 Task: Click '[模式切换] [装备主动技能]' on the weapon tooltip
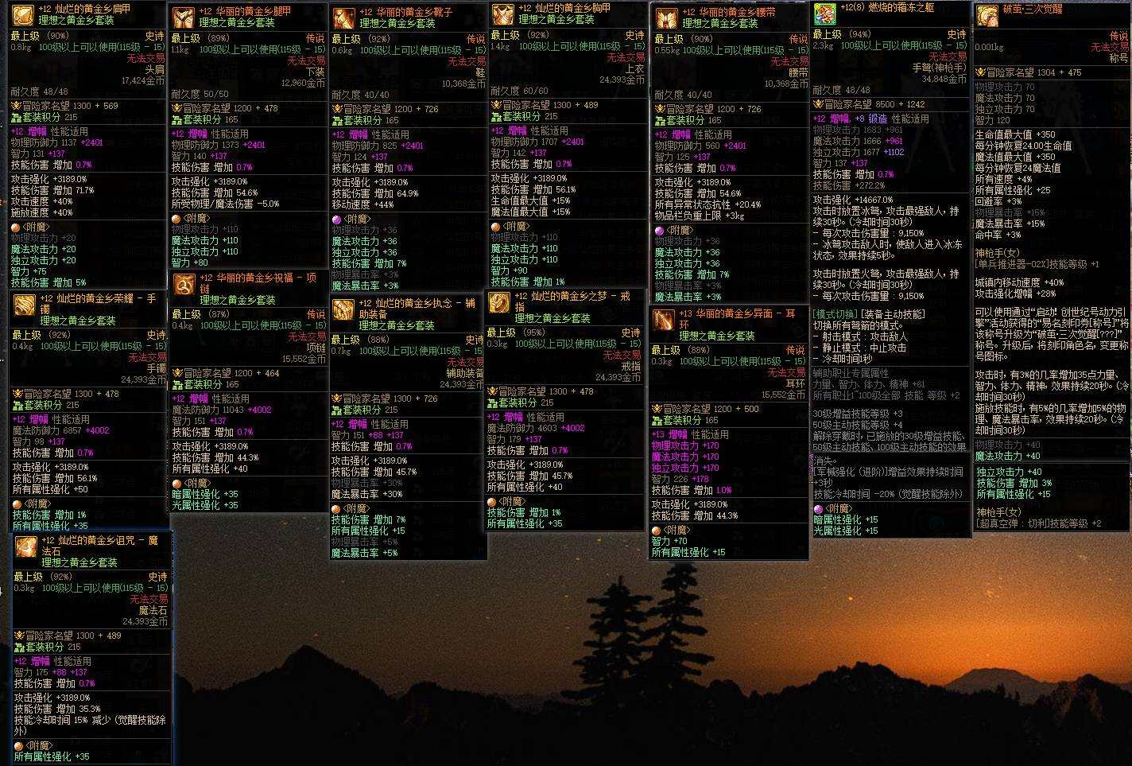click(868, 314)
